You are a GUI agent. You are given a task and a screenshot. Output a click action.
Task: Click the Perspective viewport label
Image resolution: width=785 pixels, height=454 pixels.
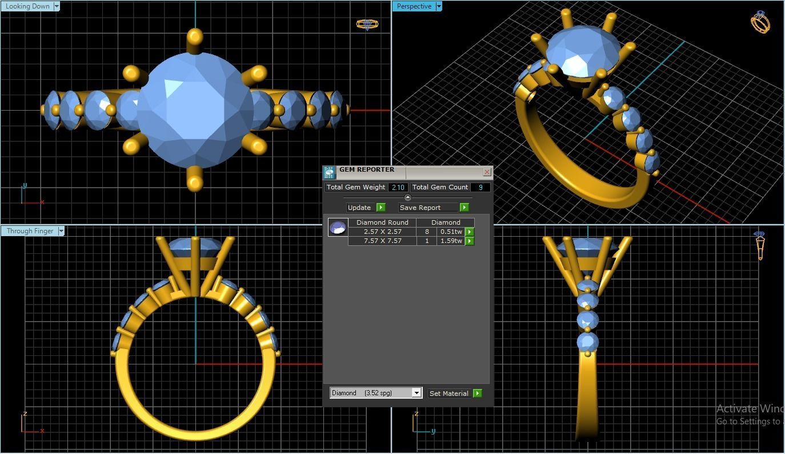pos(414,6)
